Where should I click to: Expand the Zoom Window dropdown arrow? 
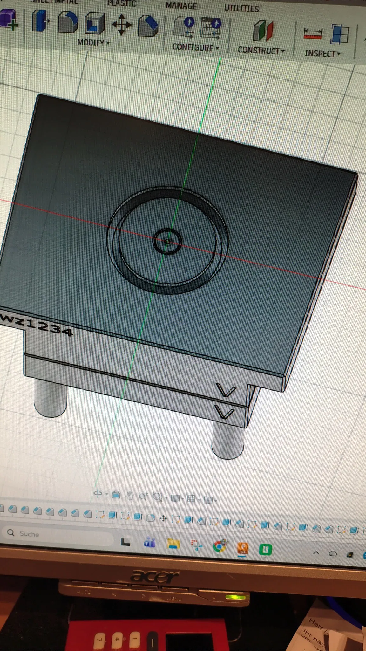click(166, 497)
